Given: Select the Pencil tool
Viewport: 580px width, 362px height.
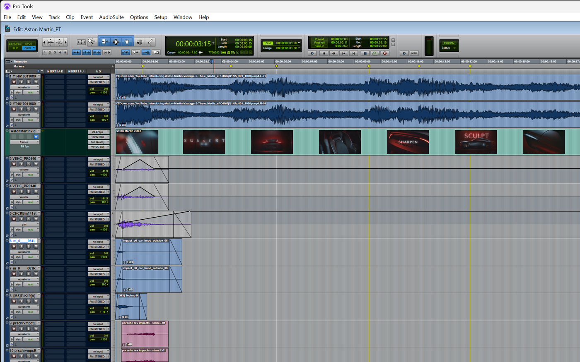Looking at the screenshot, I should coord(150,42).
